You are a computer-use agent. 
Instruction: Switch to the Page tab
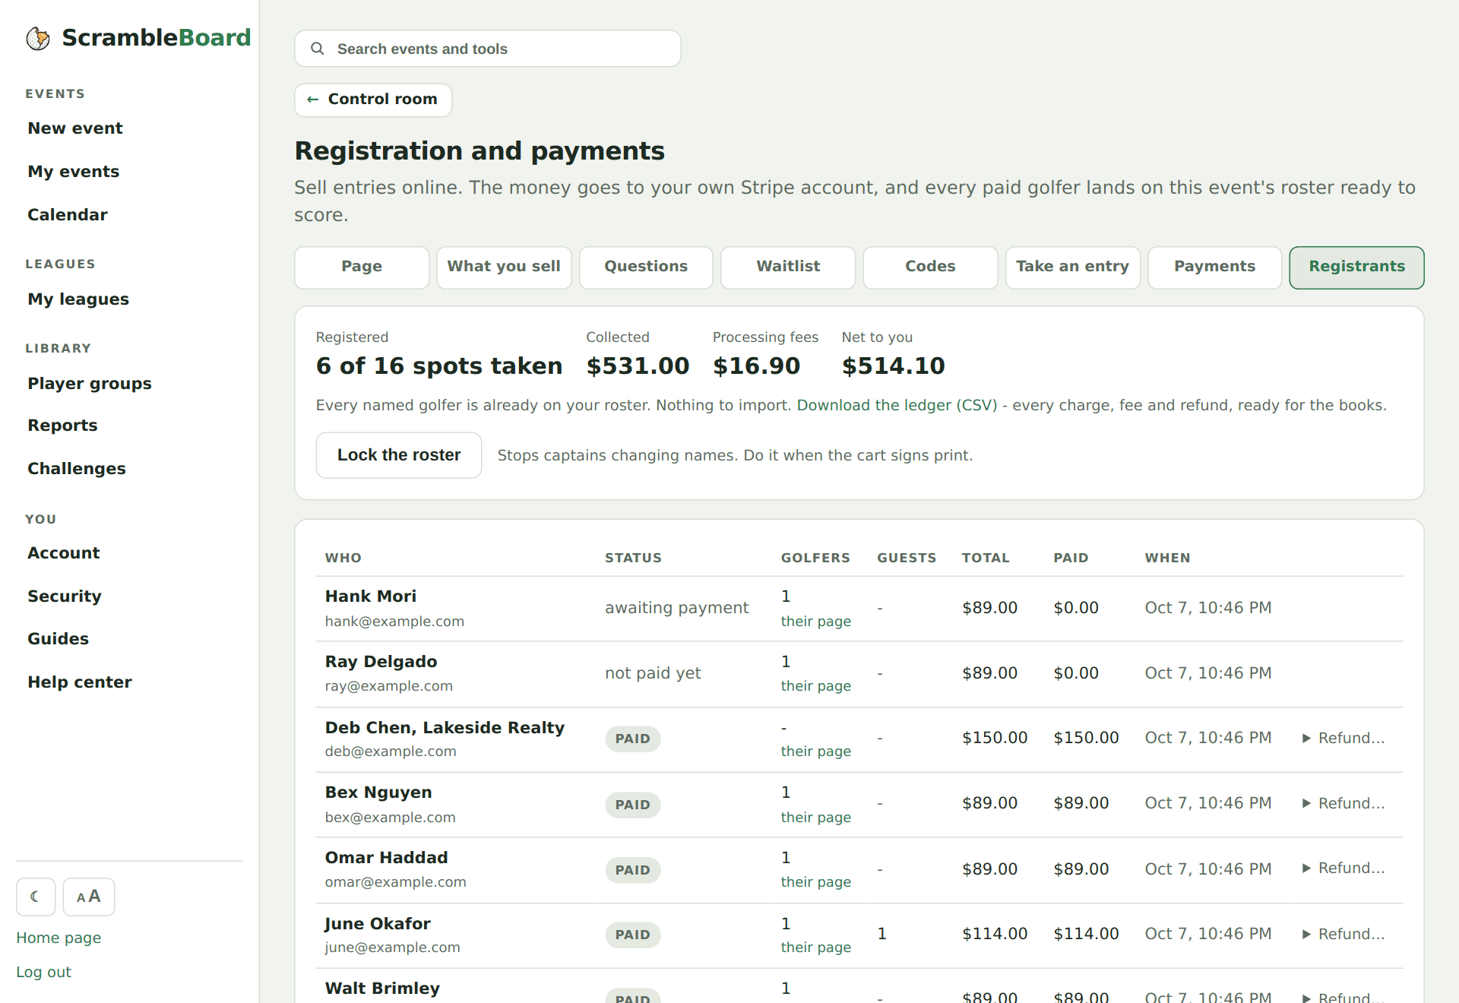pos(362,267)
